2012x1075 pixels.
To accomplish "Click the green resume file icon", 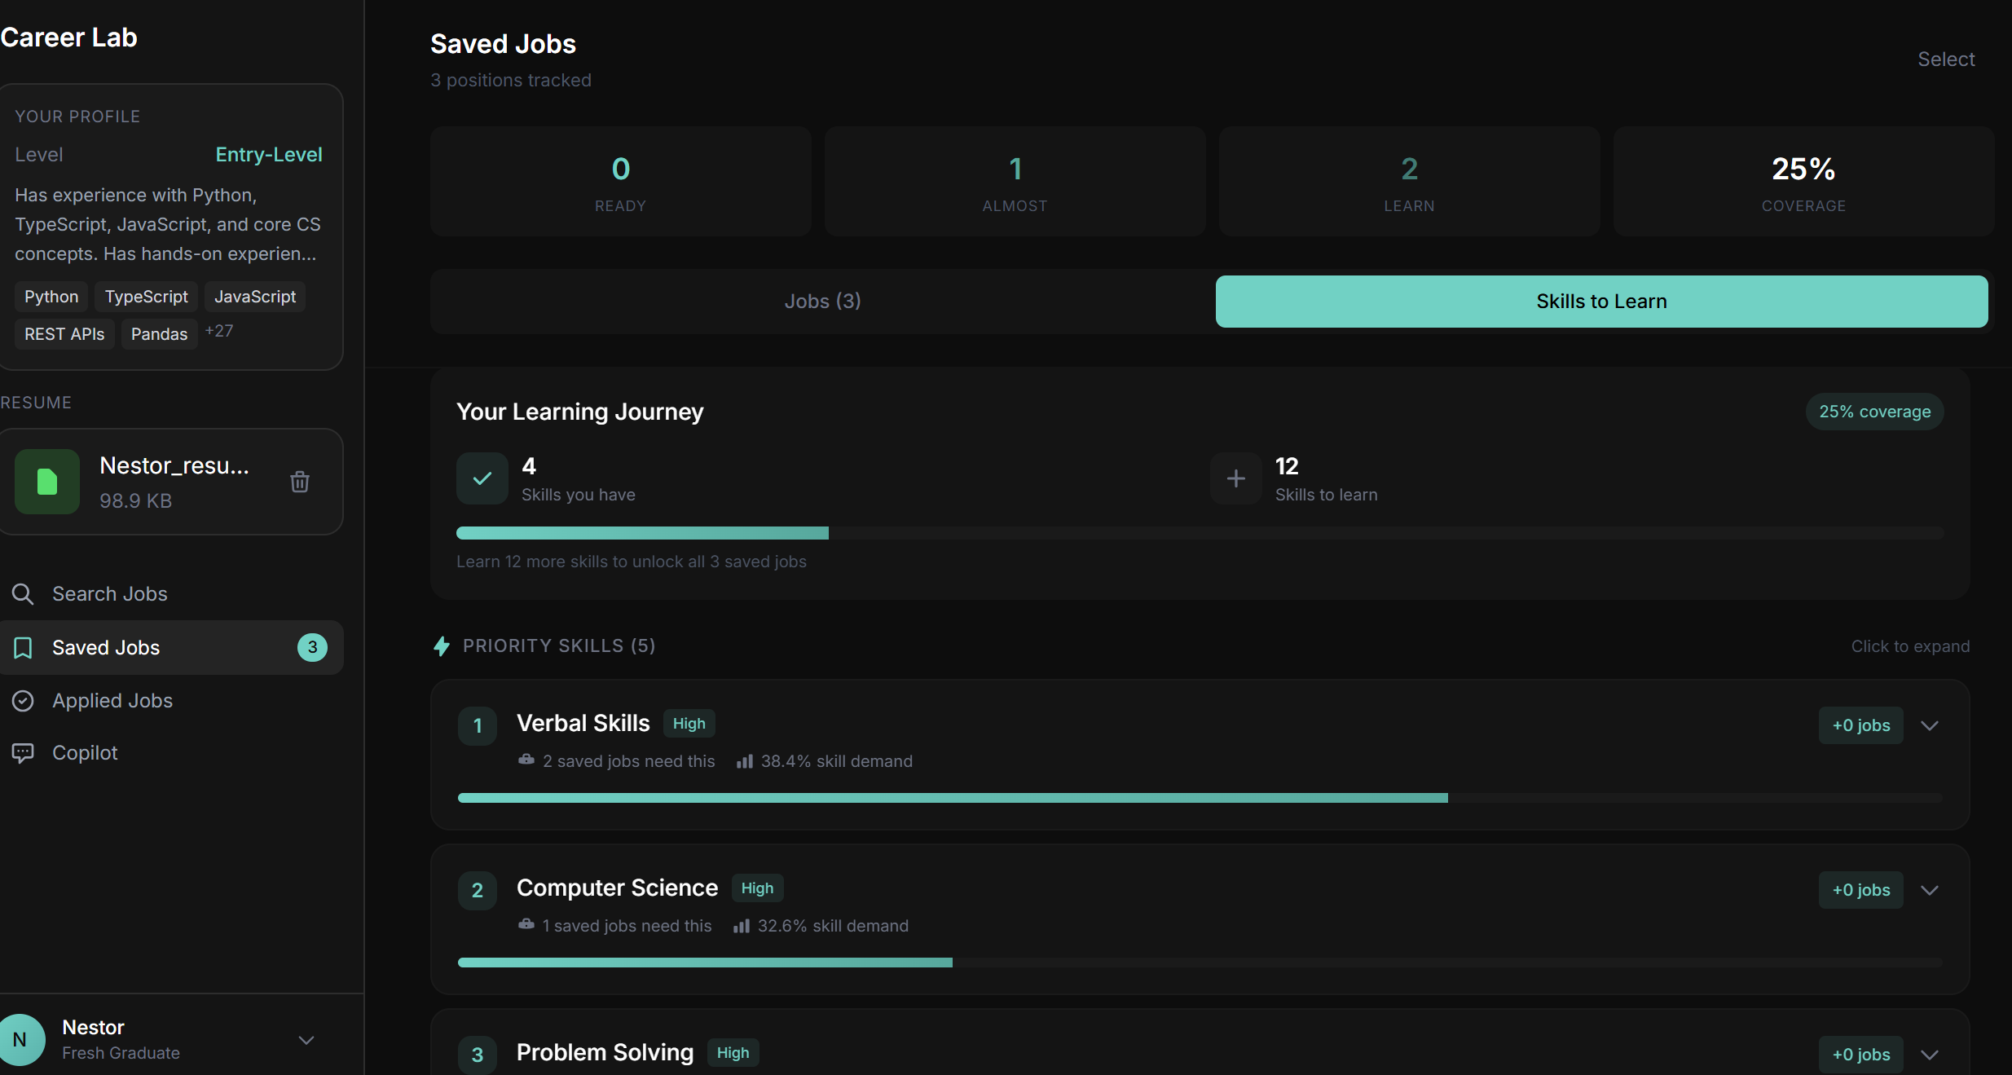I will (x=47, y=482).
